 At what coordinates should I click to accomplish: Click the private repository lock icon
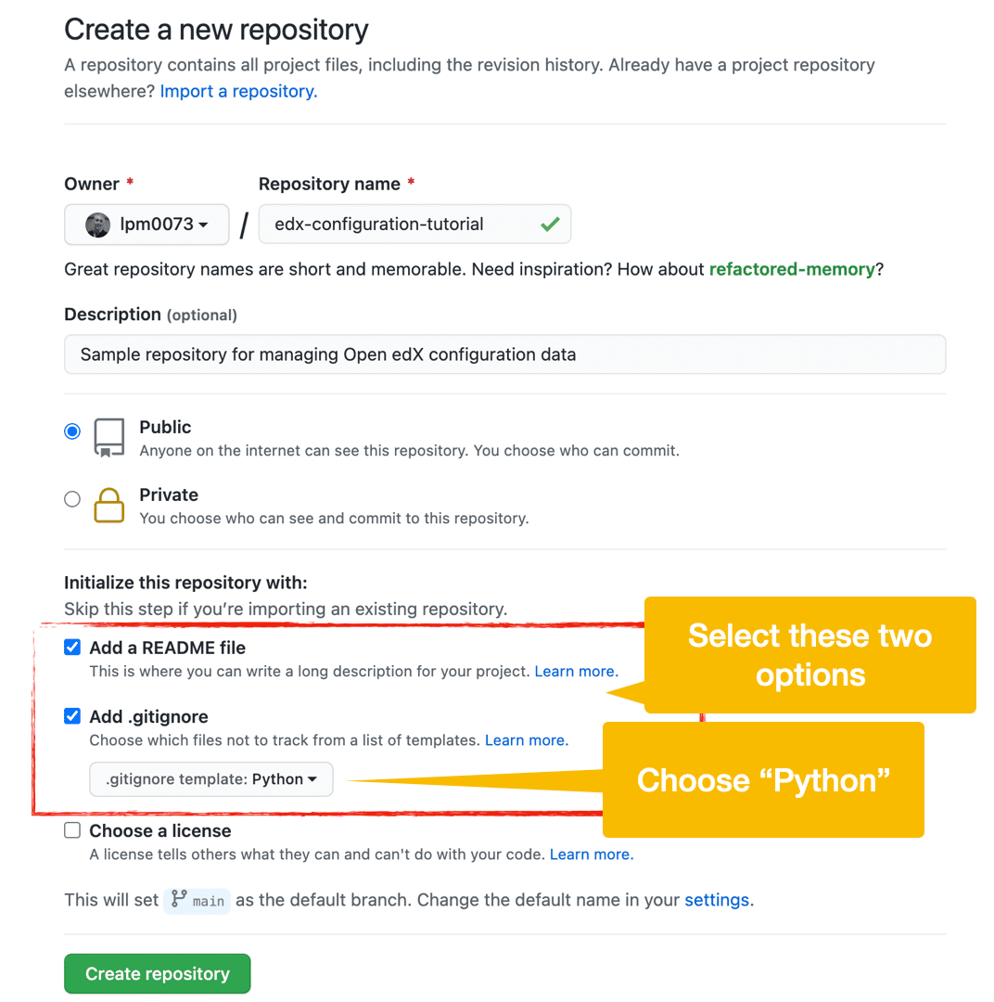(x=108, y=506)
